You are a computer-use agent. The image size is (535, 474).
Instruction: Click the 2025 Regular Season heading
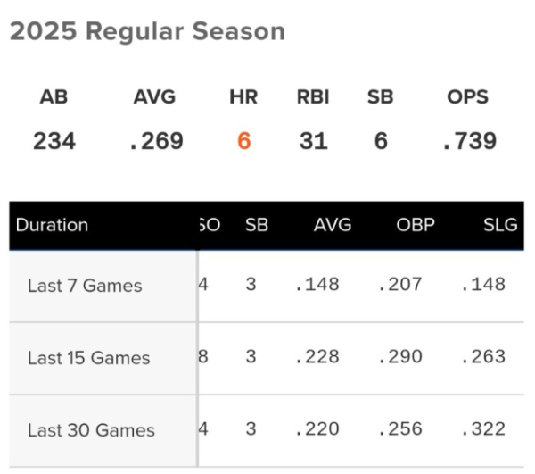click(x=147, y=32)
